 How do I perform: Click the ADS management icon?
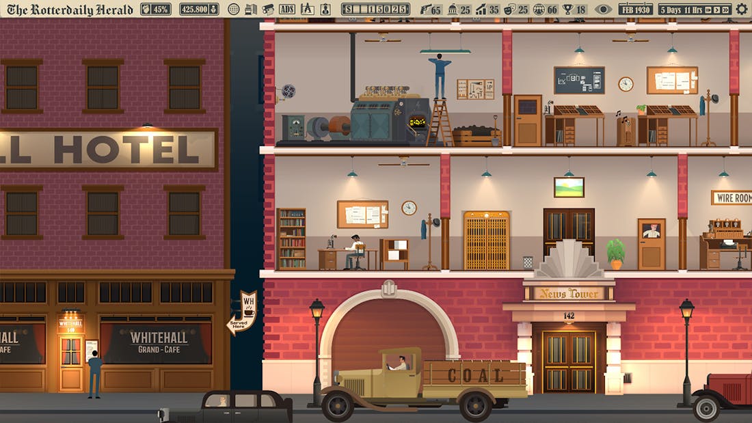point(286,9)
